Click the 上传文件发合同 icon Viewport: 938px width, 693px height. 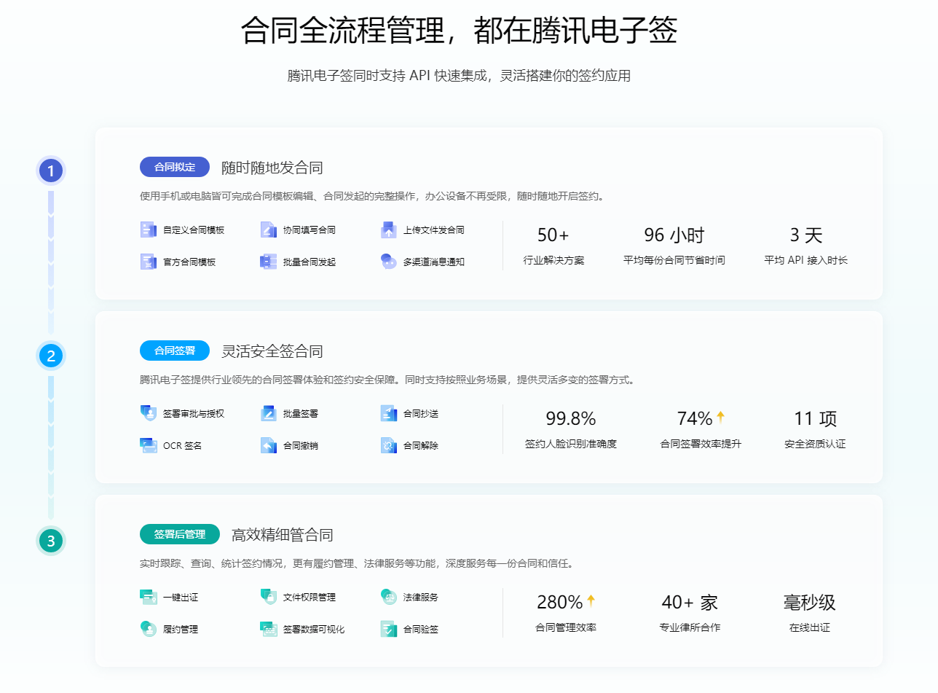pos(389,230)
